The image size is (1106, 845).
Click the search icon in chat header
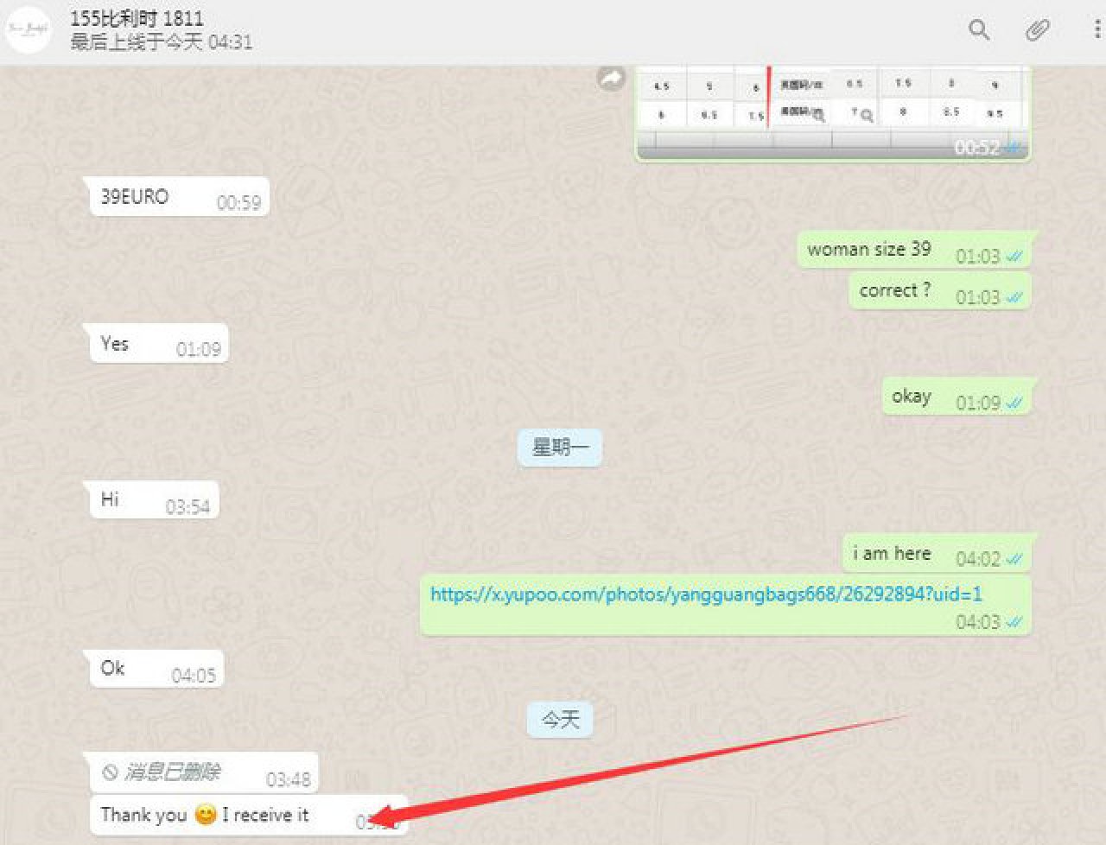(978, 30)
